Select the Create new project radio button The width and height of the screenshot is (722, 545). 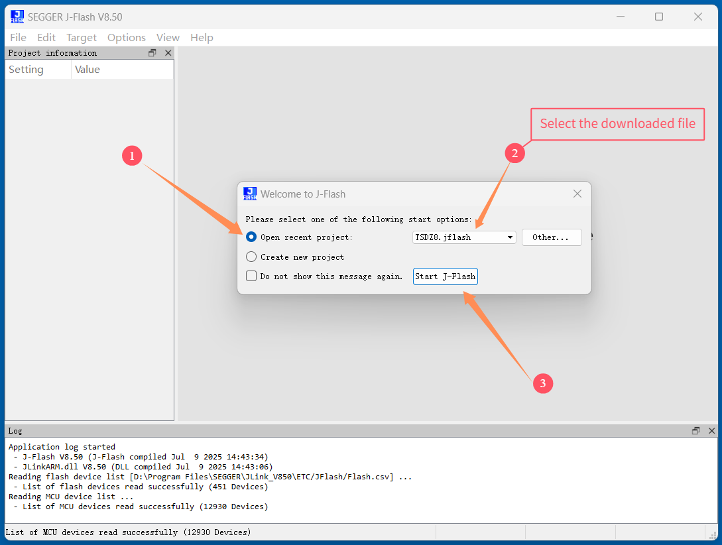point(251,257)
